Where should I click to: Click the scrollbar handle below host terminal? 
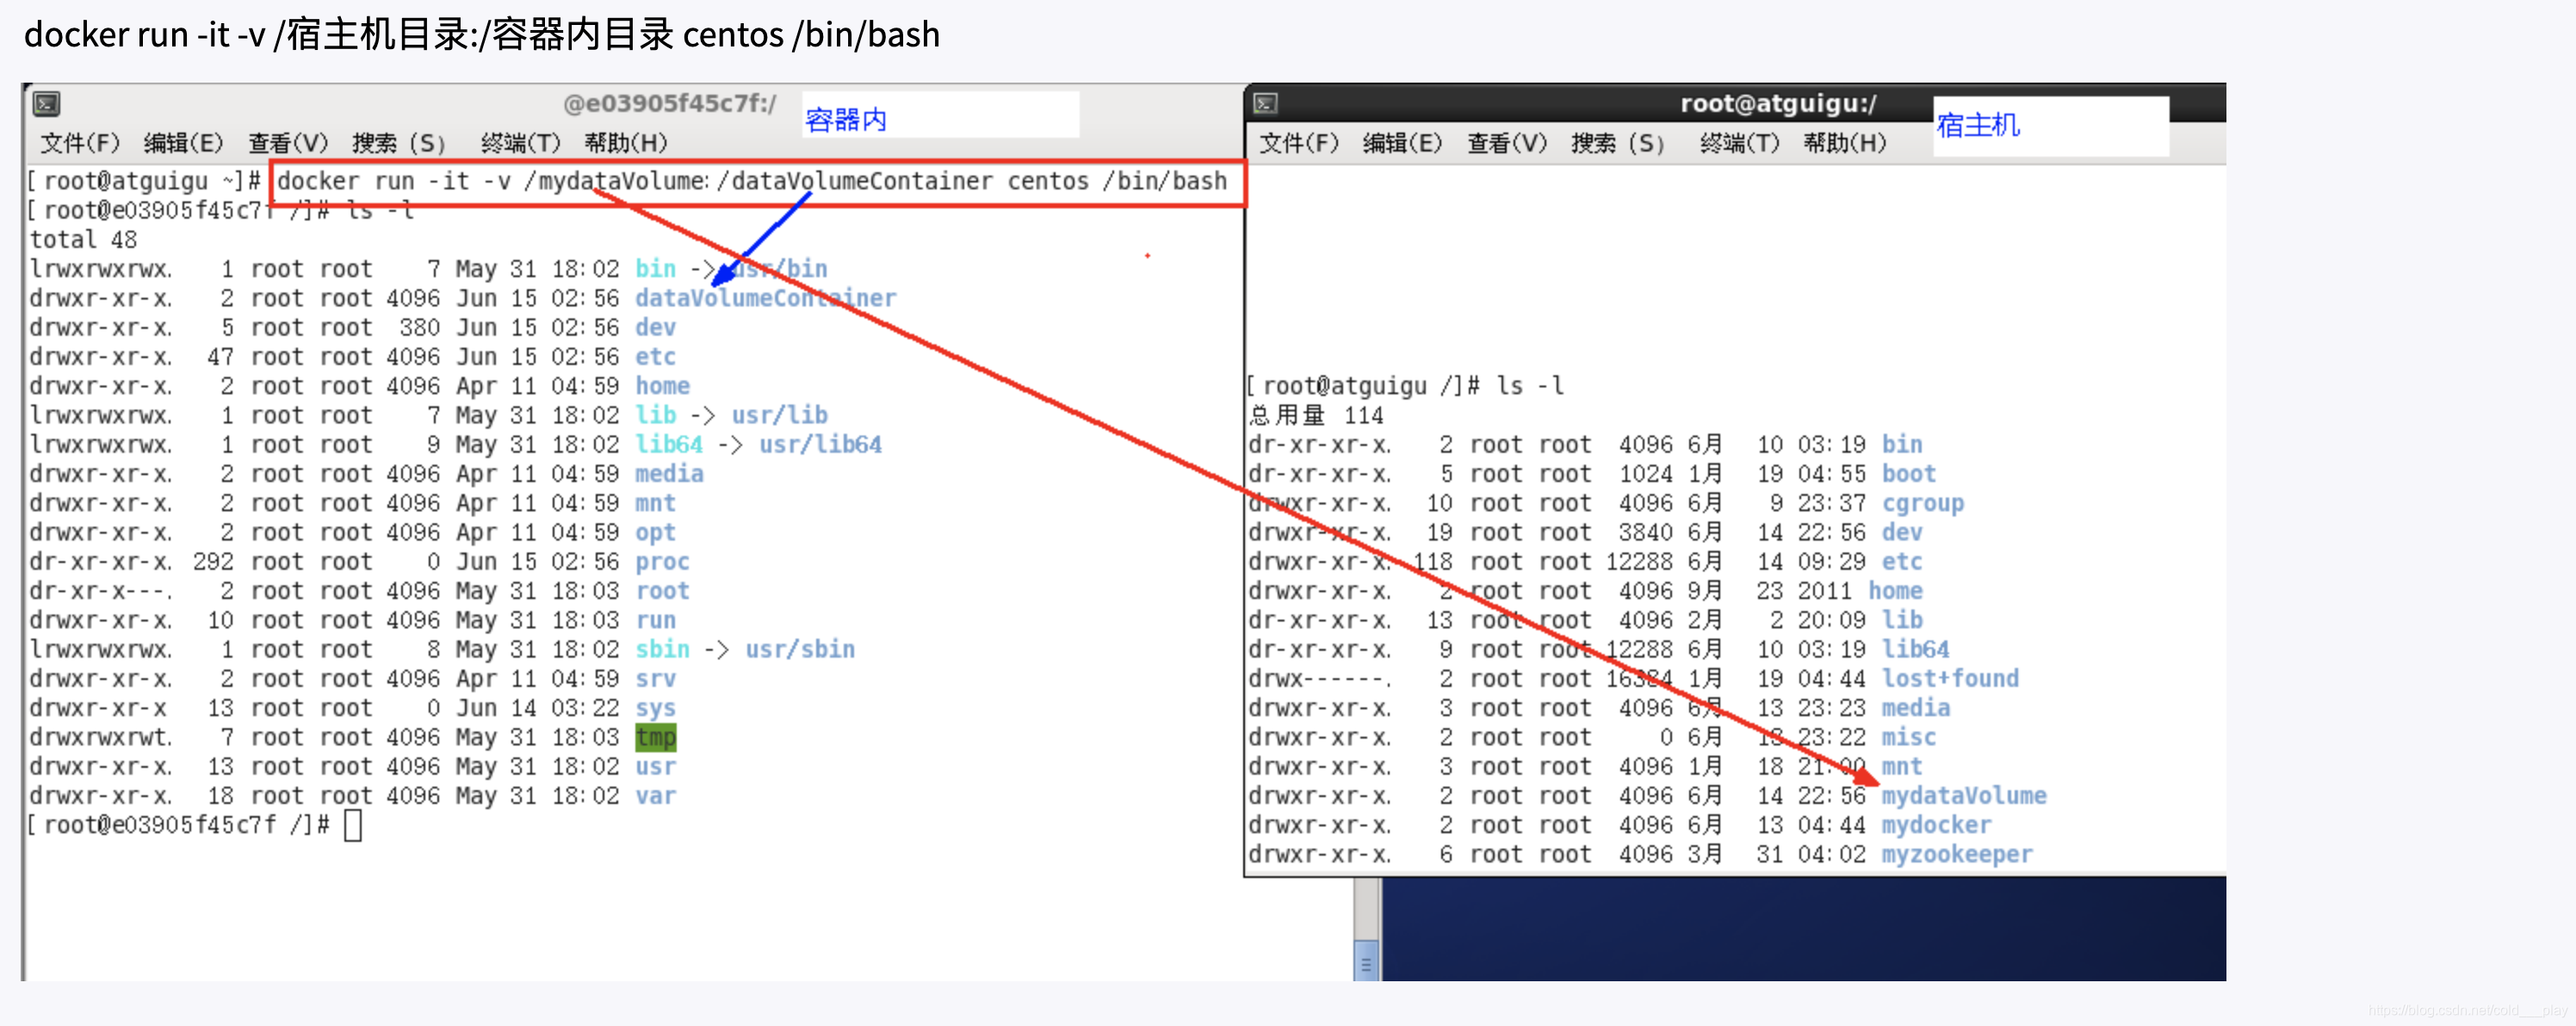point(1366,959)
